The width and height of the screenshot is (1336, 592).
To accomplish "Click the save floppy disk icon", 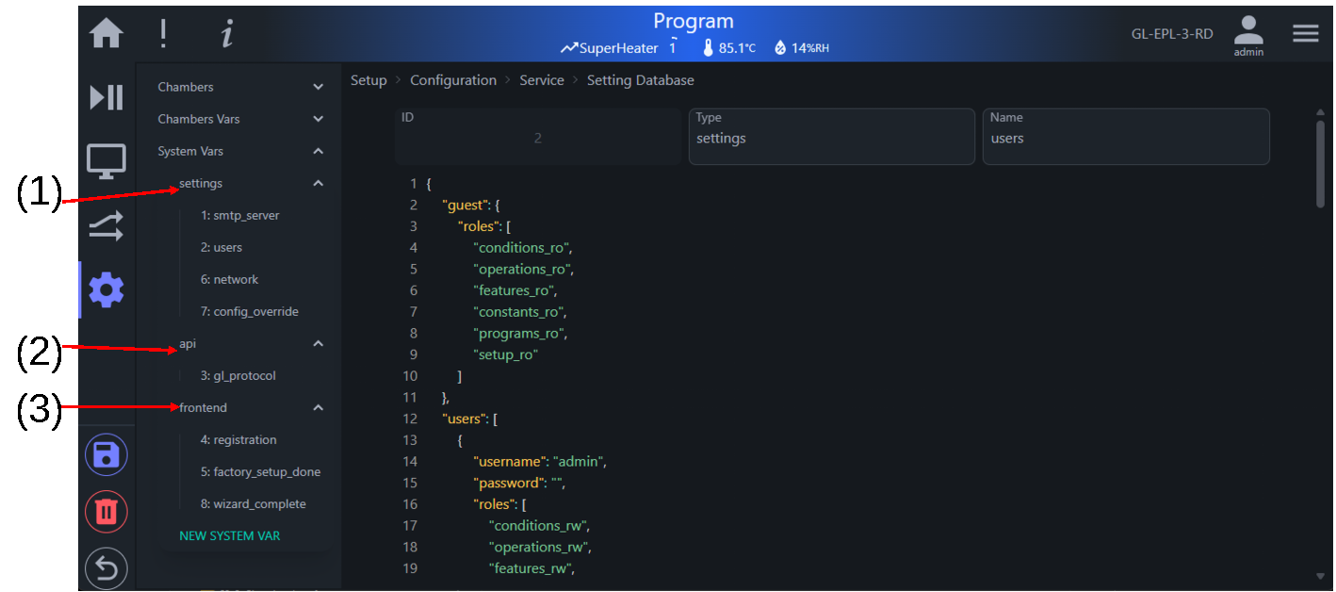I will [x=106, y=455].
